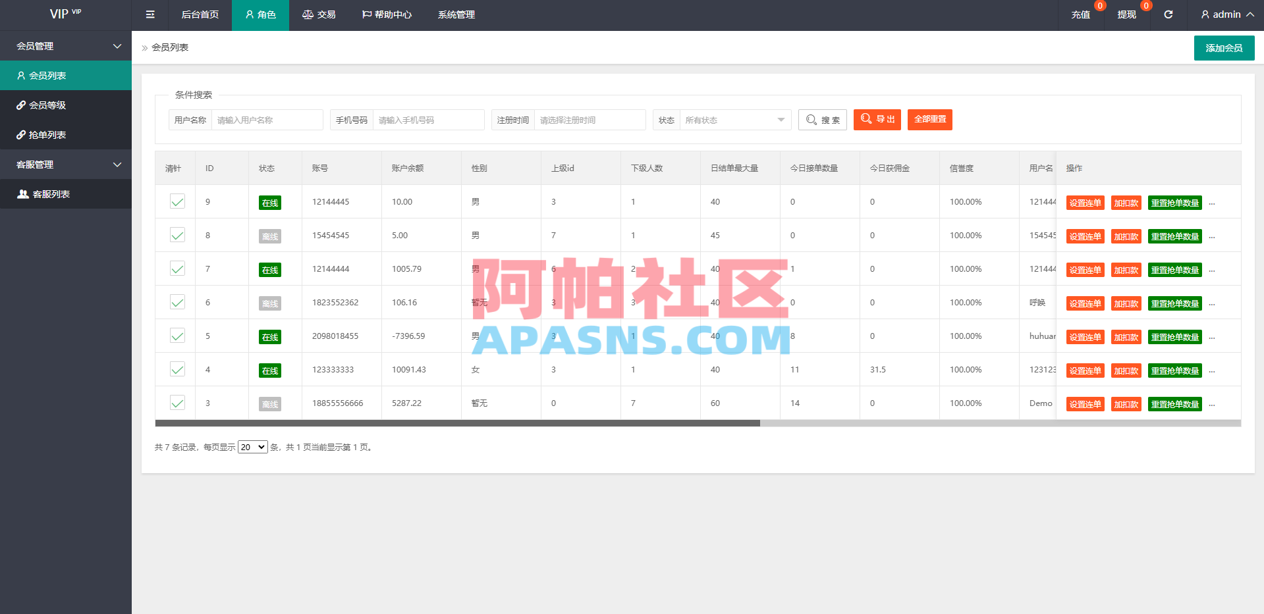
Task: Expand the admin account menu
Action: pos(1225,14)
